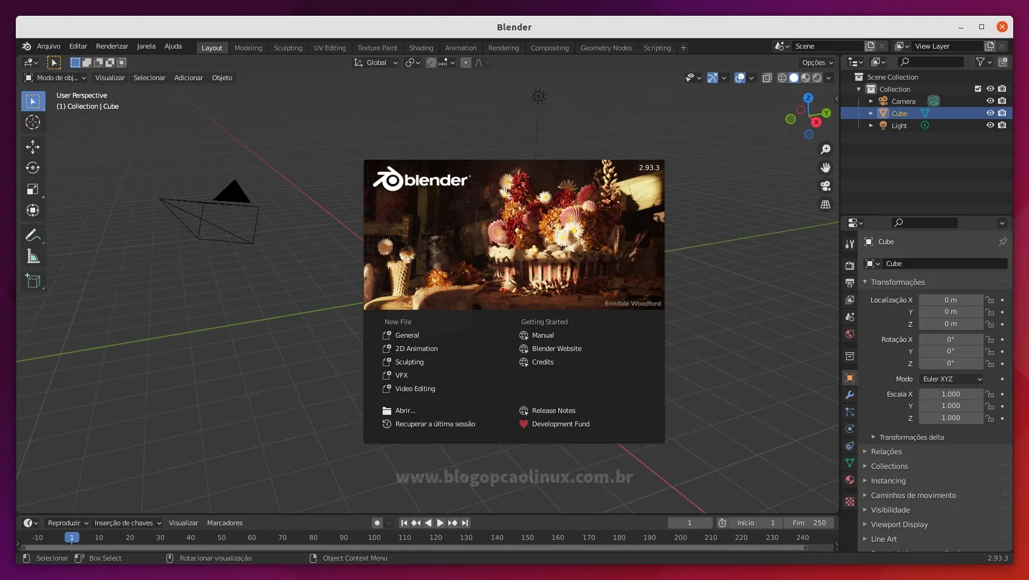This screenshot has height=580, width=1029.
Task: Uncheck the Collection exclude checkbox
Action: pos(978,89)
